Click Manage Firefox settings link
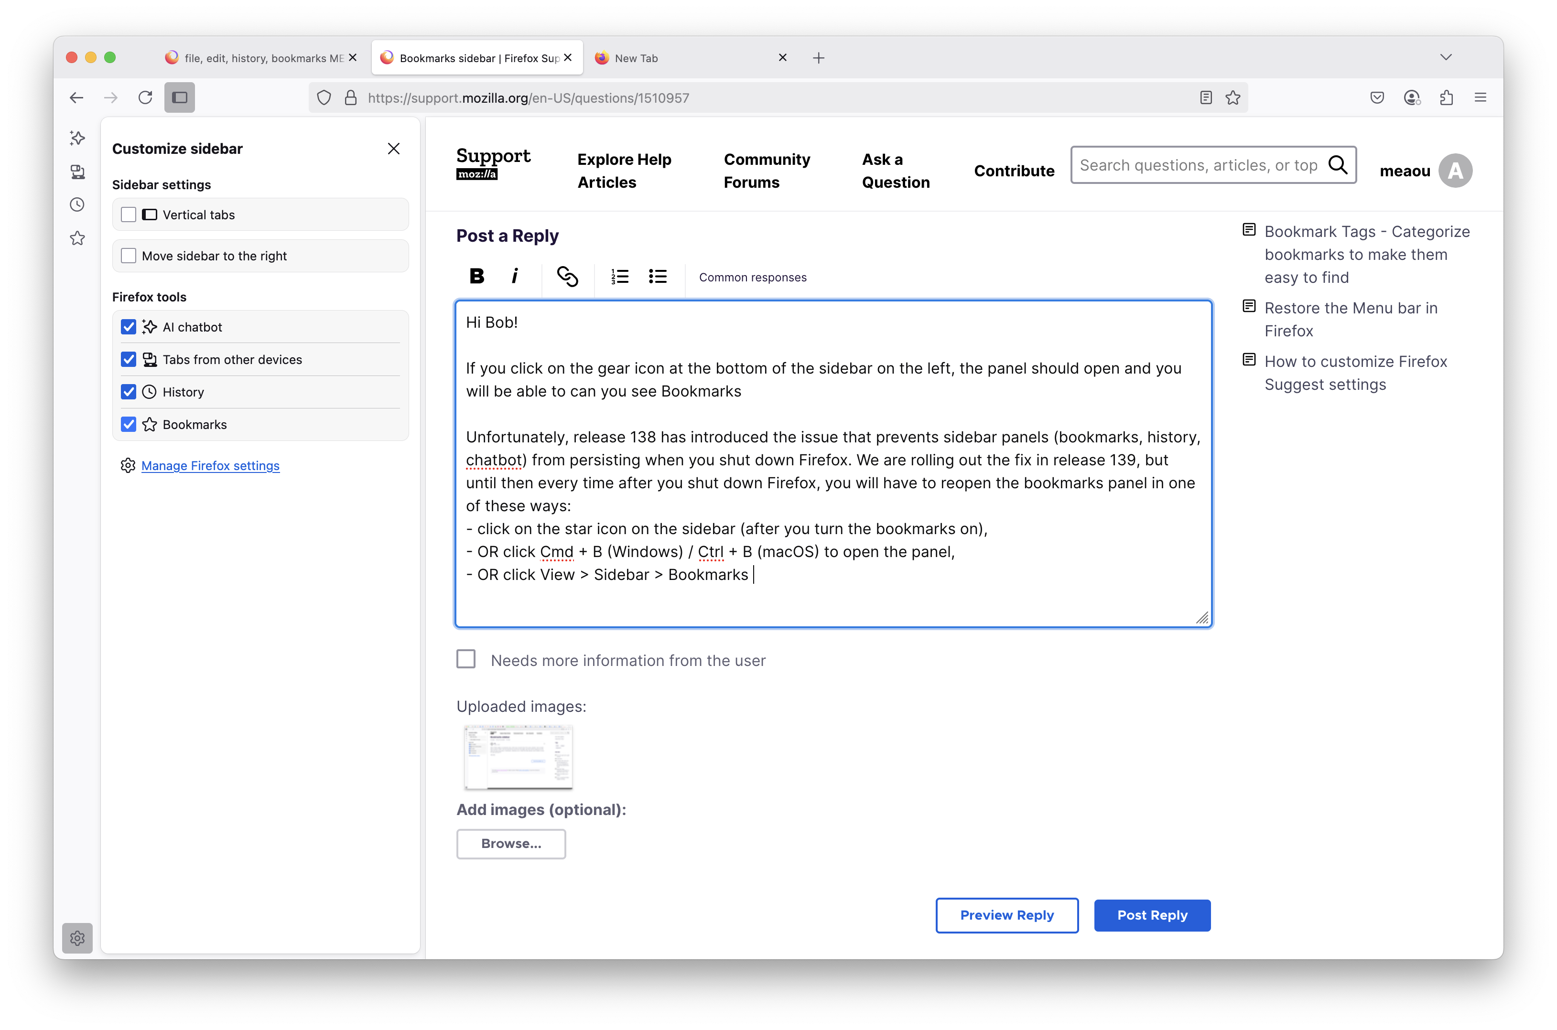Viewport: 1557px width, 1030px height. (x=210, y=466)
